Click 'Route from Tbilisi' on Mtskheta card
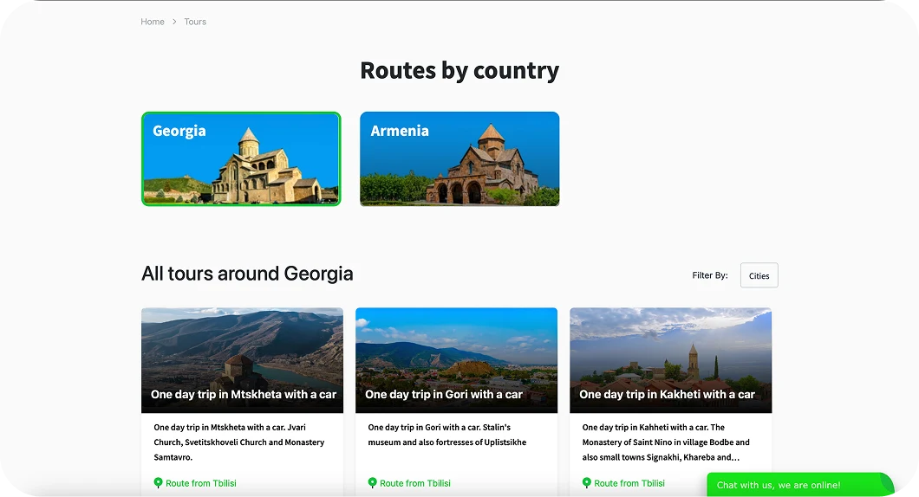Screen dimensions: 919x497 point(200,483)
